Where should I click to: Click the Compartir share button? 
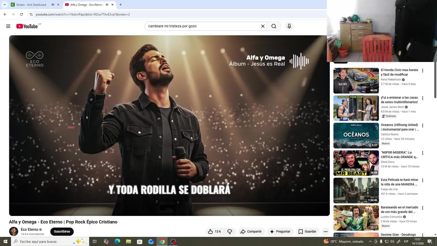(x=251, y=232)
